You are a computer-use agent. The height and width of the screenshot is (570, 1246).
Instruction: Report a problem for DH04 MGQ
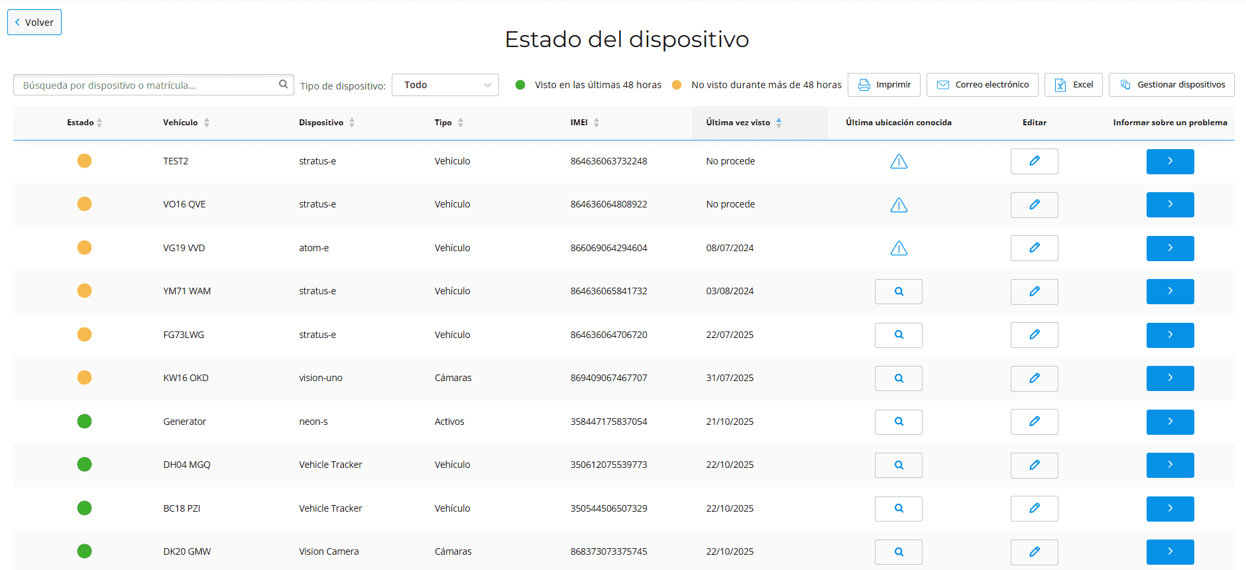[x=1170, y=465]
